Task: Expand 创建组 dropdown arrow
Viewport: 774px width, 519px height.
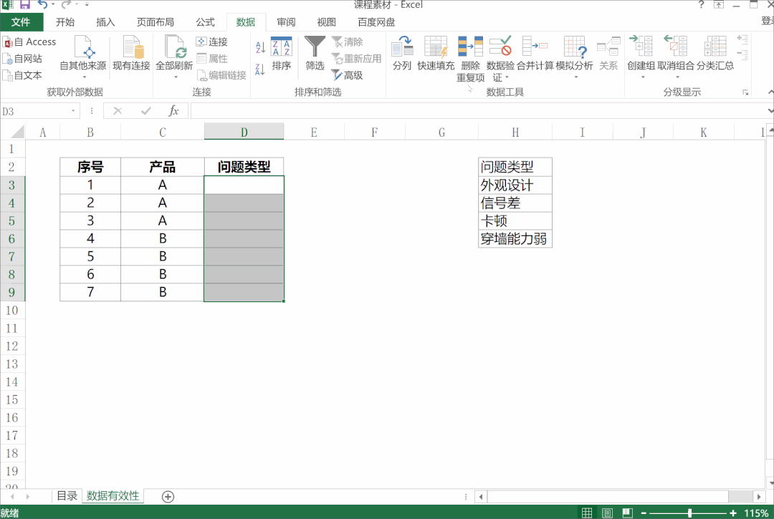Action: coord(643,77)
